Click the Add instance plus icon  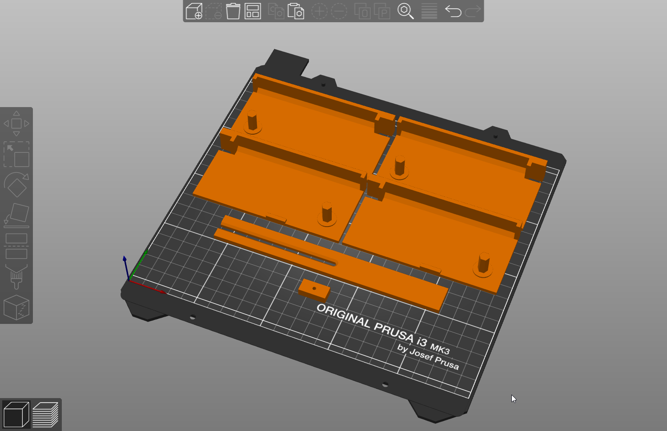coord(319,11)
